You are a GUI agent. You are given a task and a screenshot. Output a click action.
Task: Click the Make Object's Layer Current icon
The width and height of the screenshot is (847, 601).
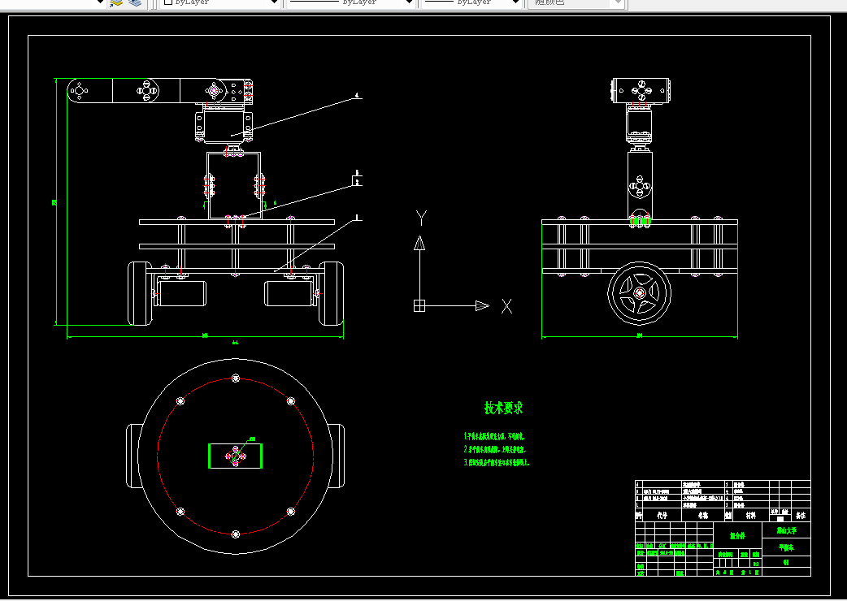[x=116, y=2]
